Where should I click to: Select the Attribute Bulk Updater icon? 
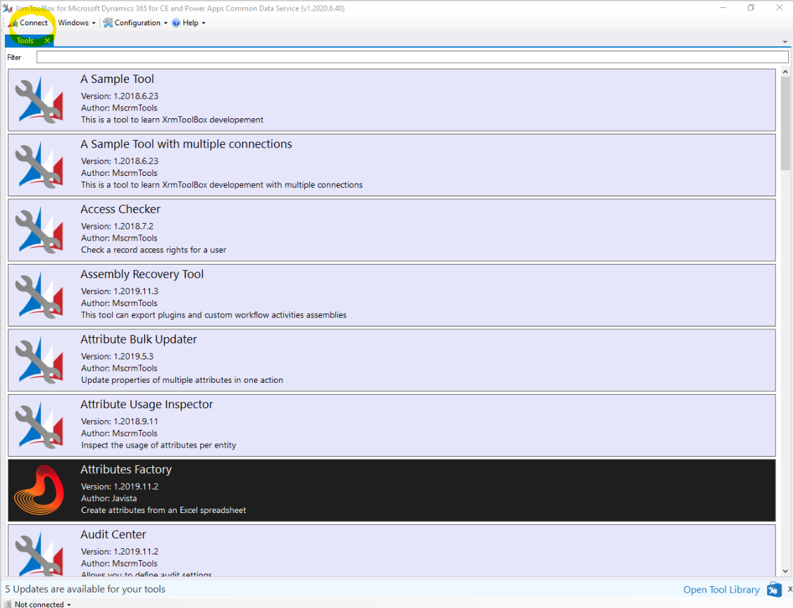click(39, 360)
